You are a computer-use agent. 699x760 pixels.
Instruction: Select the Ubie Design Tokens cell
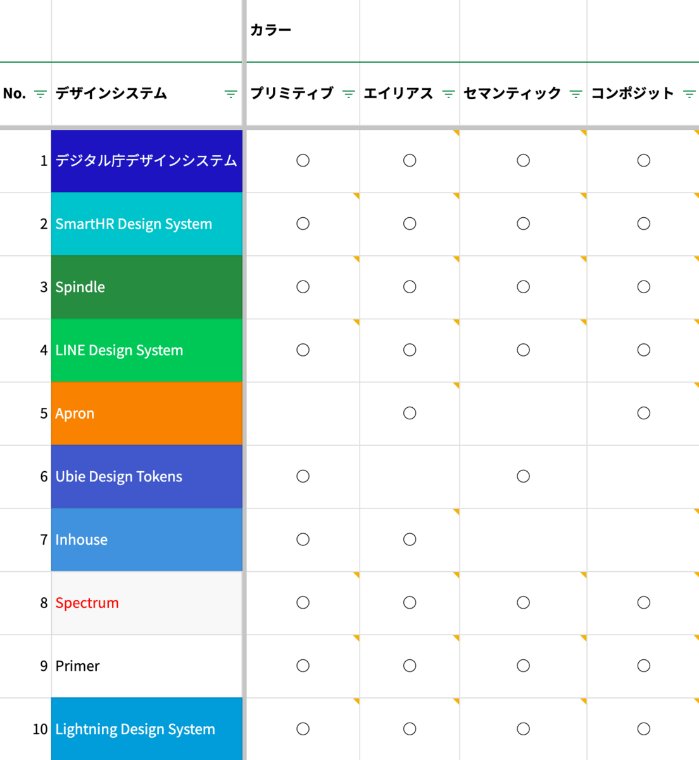pyautogui.click(x=147, y=477)
